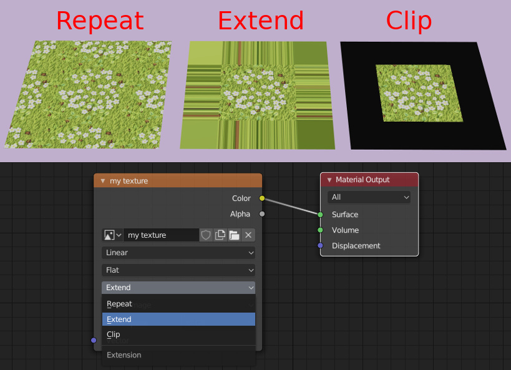
Task: Click the new image copy icon
Action: (220, 235)
